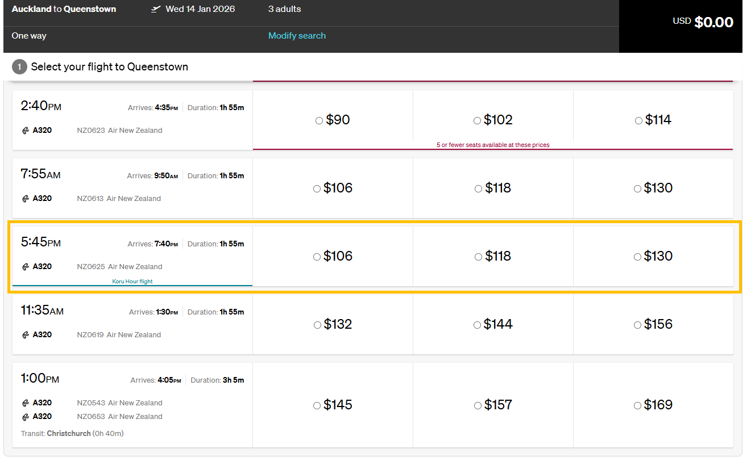Click the 1:00PM departure time

(x=40, y=379)
